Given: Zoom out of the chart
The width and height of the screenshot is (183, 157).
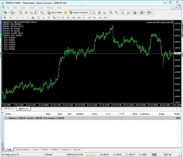Looking at the screenshot, I should coord(116,13).
